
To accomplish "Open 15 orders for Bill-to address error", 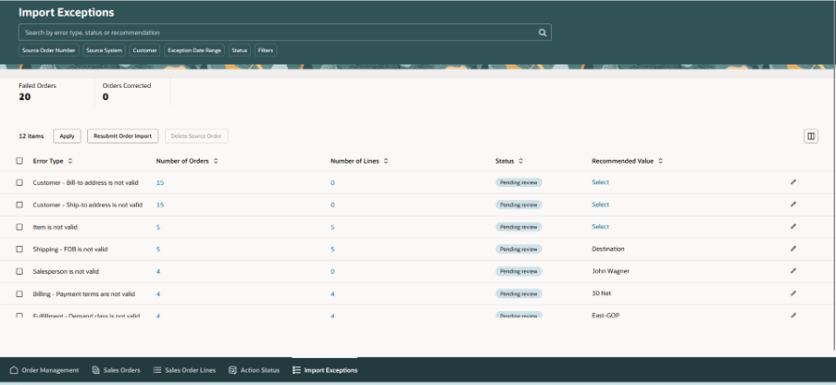I will pyautogui.click(x=160, y=183).
